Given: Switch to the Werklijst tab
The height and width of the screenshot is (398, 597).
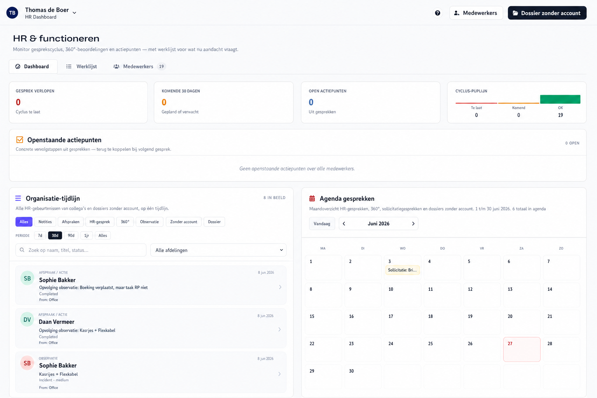Looking at the screenshot, I should coord(82,66).
